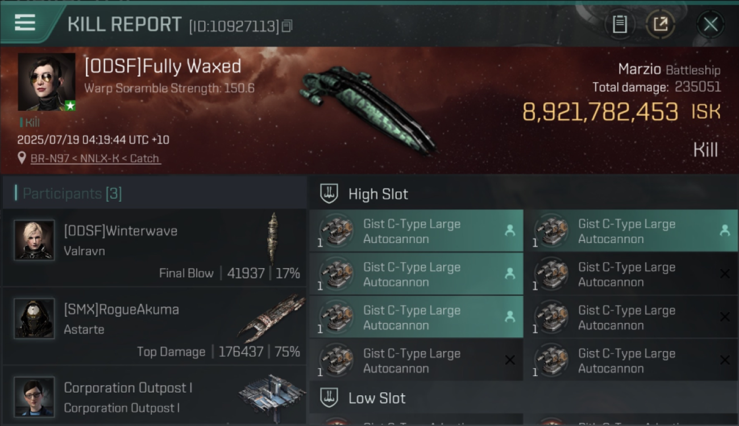This screenshot has width=739, height=426.
Task: Open the hamburger menu in the header
Action: click(25, 23)
